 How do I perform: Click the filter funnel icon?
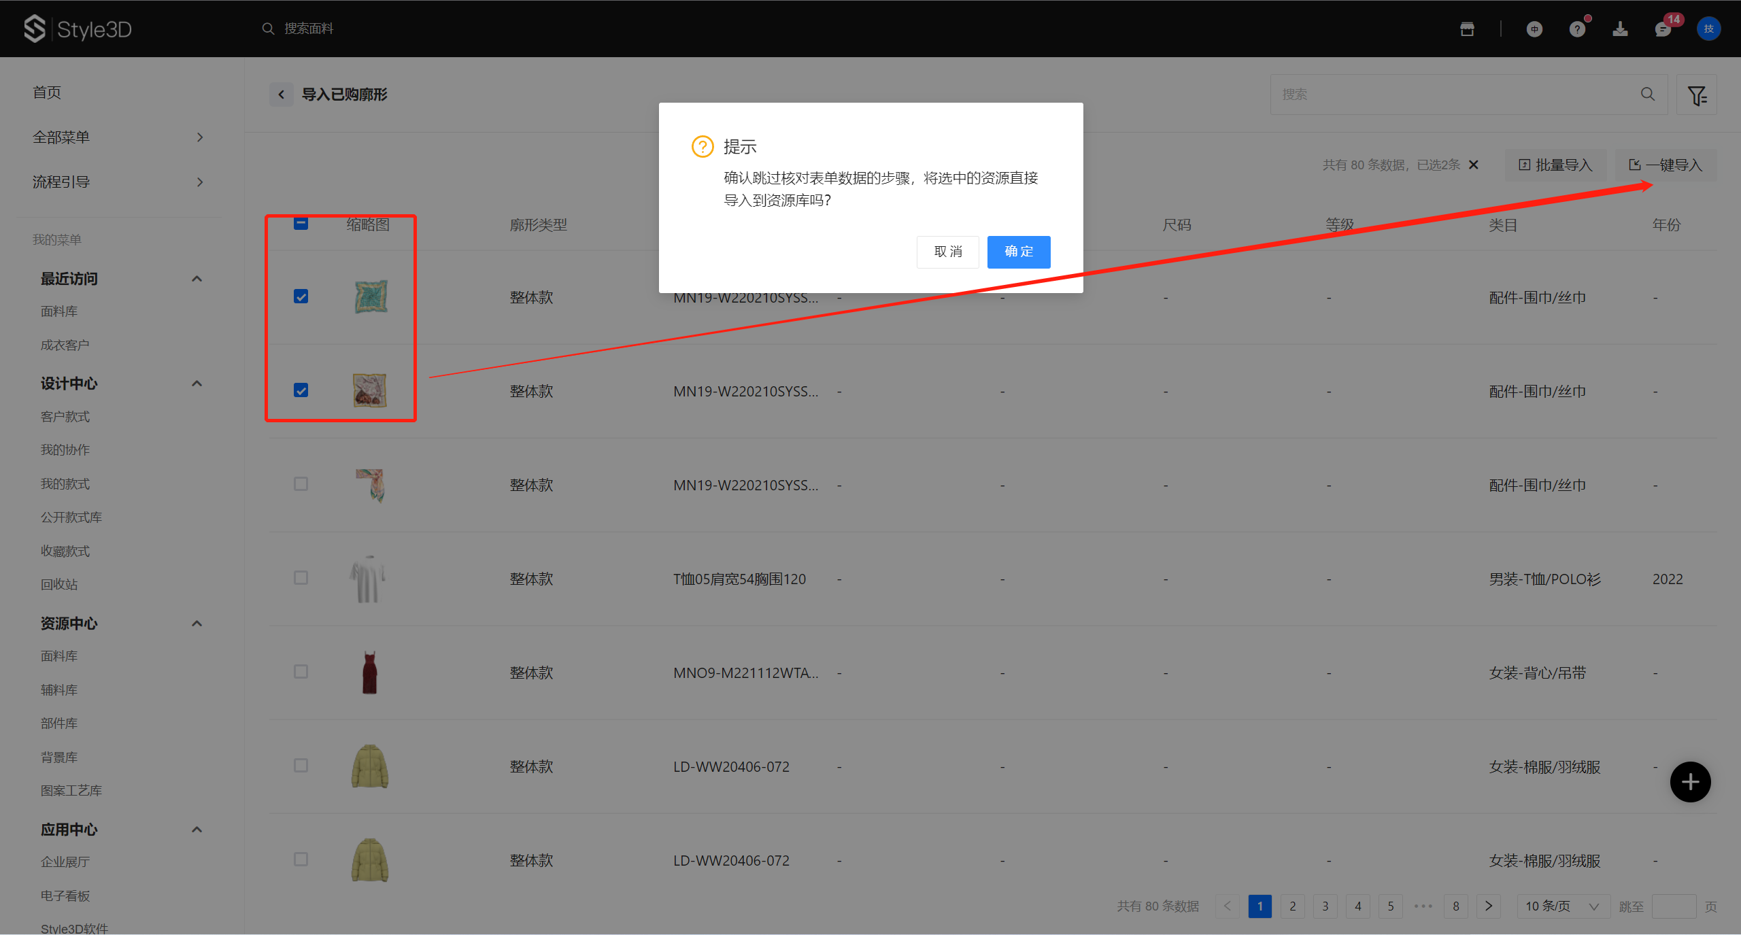pyautogui.click(x=1696, y=95)
